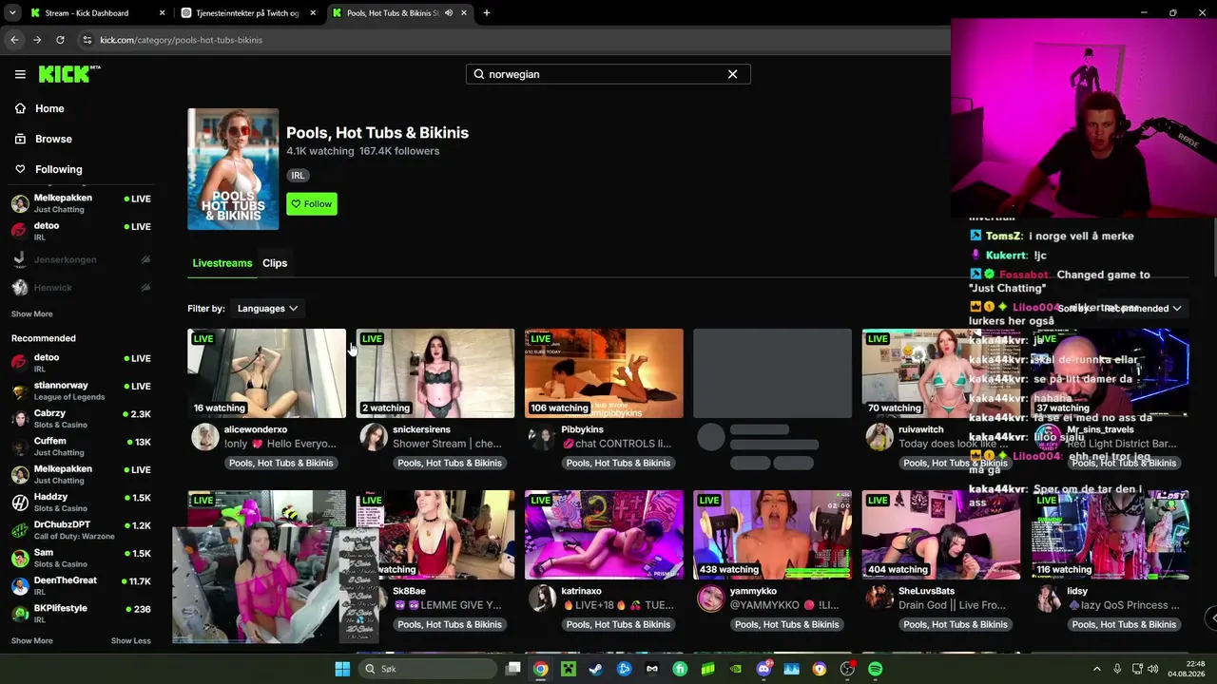Open Cabrzy Slots & Casino channel
This screenshot has height=684, width=1217.
[x=81, y=418]
